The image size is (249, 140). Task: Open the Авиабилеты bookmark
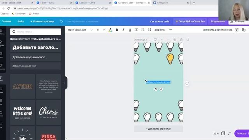[x=19, y=14]
